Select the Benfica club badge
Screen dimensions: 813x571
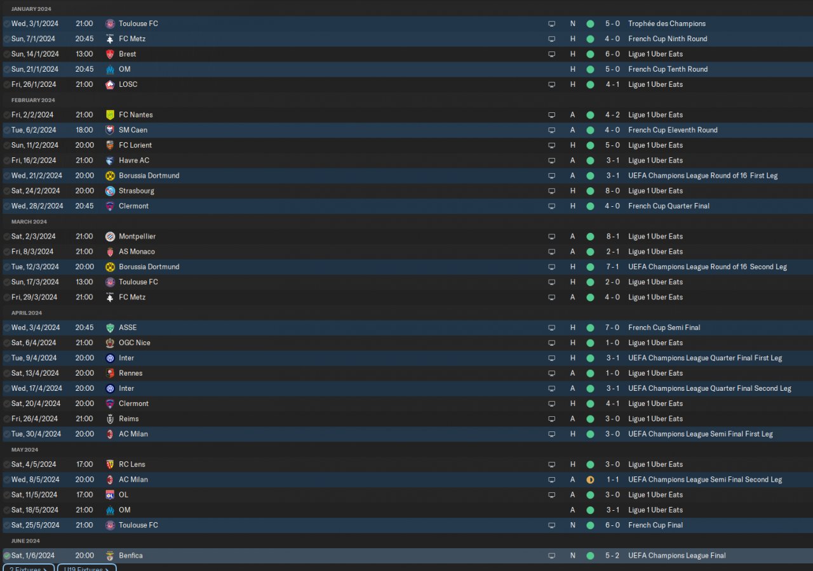110,556
